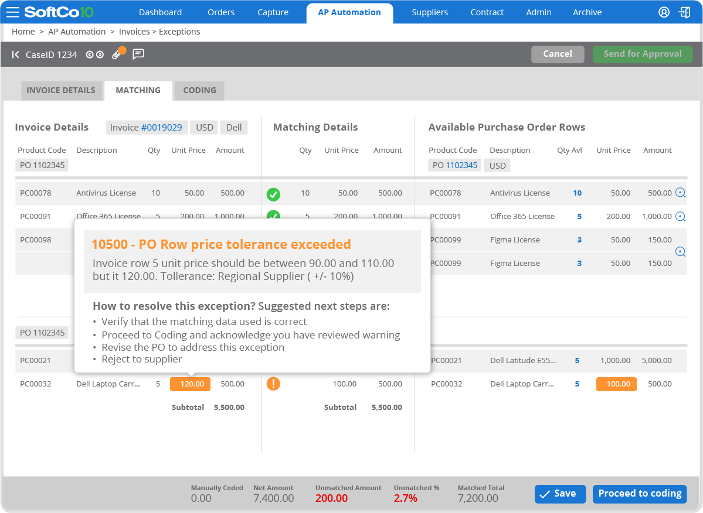The height and width of the screenshot is (513, 703).
Task: Go to the next case arrow
Action: (x=100, y=54)
